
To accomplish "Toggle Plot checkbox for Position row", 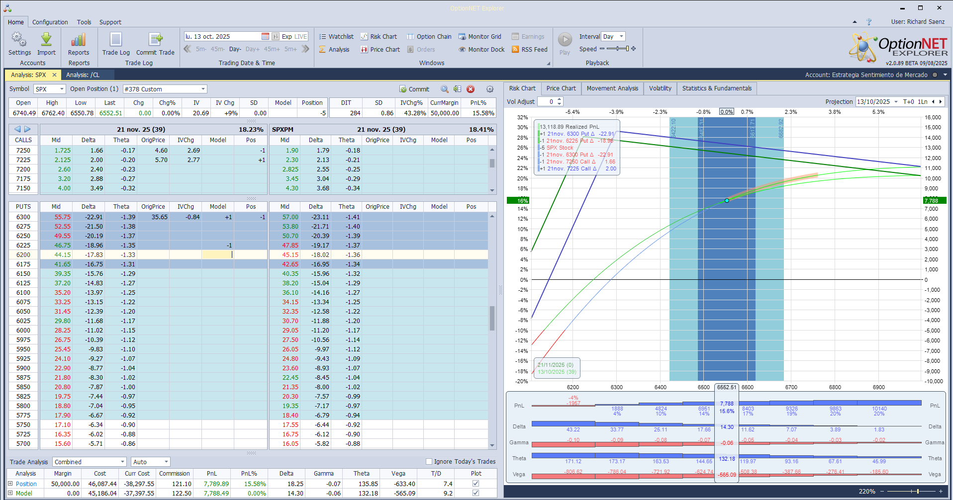I will click(476, 484).
